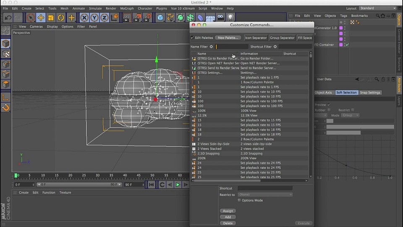
Task: Select the Live Selection tool
Action: click(31, 18)
